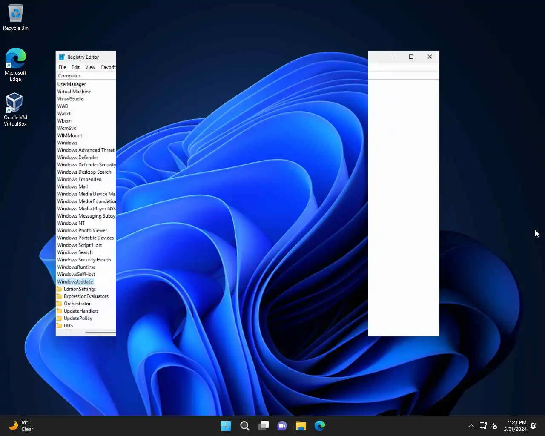The height and width of the screenshot is (436, 545).
Task: Select the Windows Media Player NSS key
Action: pyautogui.click(x=86, y=209)
